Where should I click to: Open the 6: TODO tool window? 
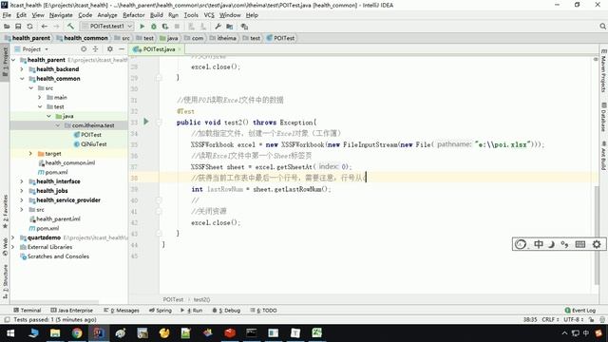264,311
